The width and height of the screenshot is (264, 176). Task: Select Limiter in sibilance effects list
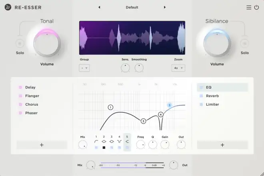click(x=212, y=104)
